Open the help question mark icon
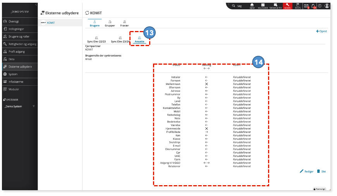This screenshot has height=196, width=337. click(x=320, y=6)
